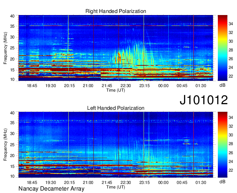Image resolution: width=237 pixels, height=193 pixels.
Task: Click the Right Handed plot's Frequency (MHz) axis label
Action: (x=5, y=48)
